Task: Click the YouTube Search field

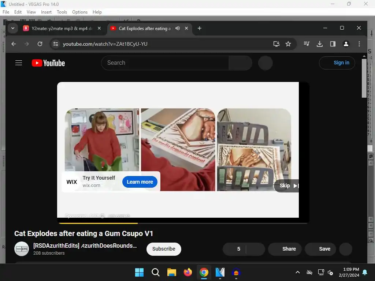Action: (165, 63)
